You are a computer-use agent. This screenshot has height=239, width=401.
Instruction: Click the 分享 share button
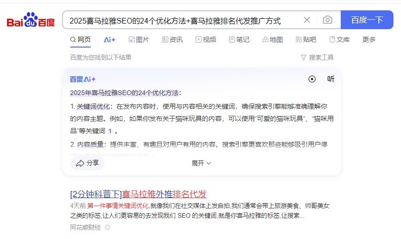tap(87, 163)
